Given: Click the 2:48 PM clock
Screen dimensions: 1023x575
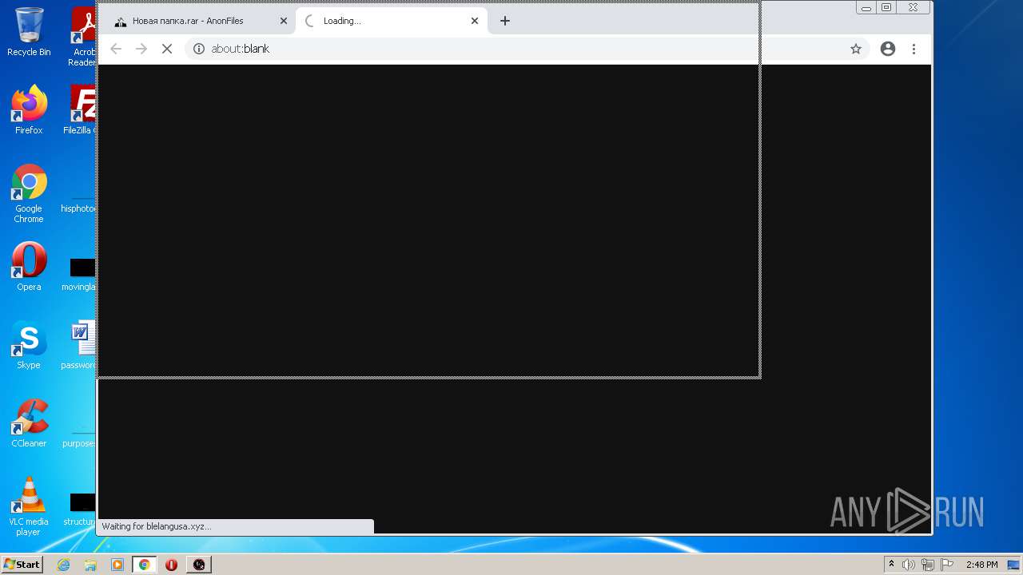Looking at the screenshot, I should (981, 565).
